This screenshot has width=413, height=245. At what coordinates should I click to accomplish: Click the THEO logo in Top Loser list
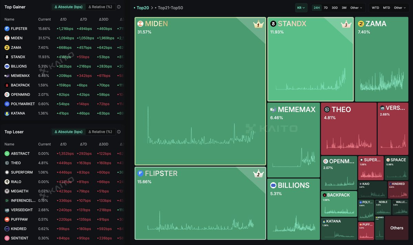[7, 163]
